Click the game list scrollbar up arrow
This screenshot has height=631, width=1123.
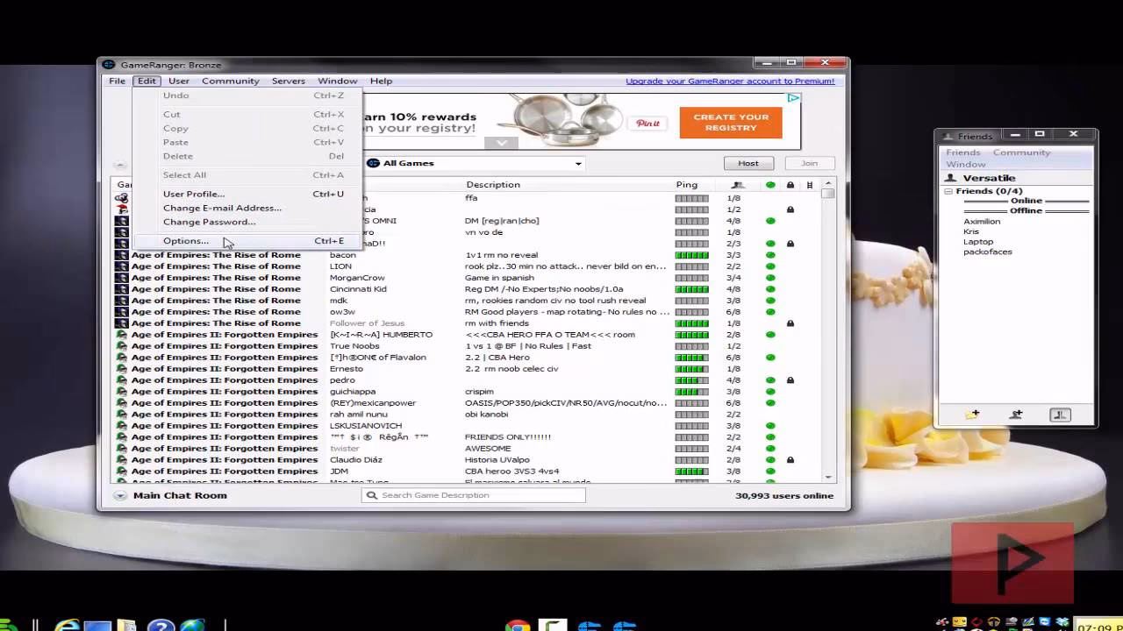[828, 184]
